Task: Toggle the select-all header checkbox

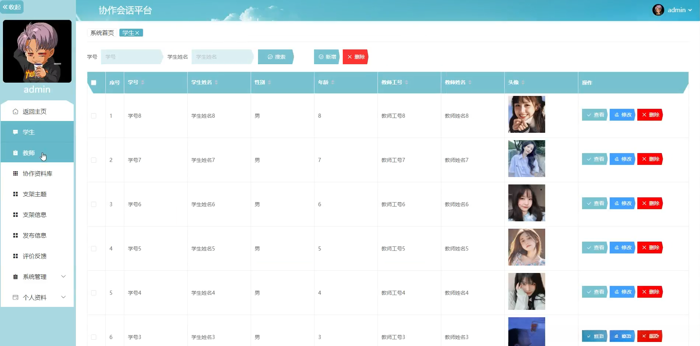Action: coord(94,83)
